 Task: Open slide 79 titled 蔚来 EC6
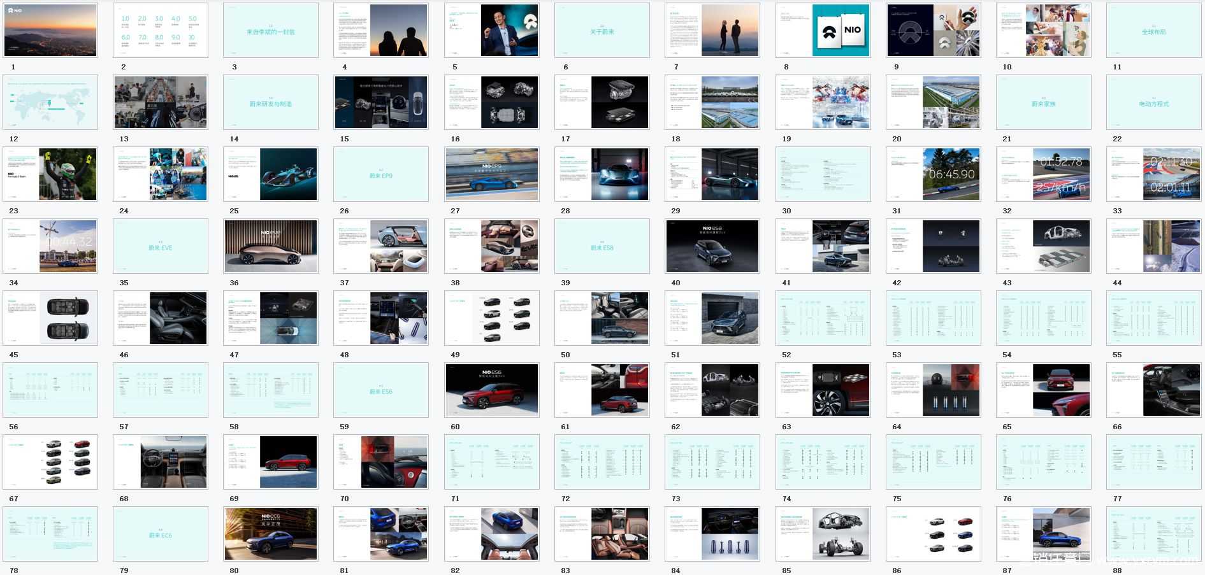coord(161,534)
